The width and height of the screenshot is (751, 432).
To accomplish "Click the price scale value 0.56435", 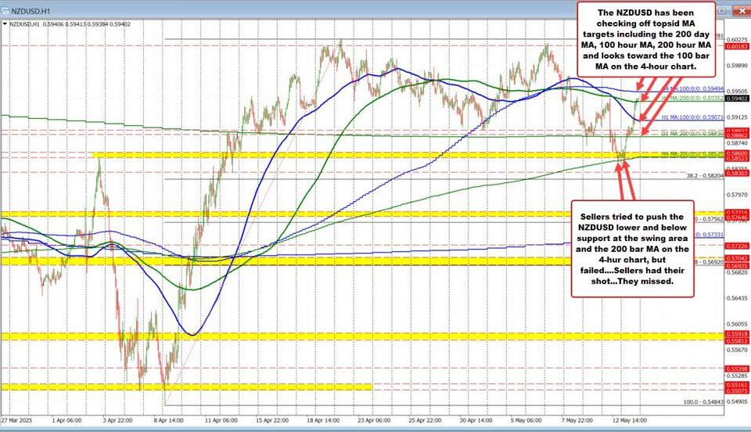I will click(737, 298).
